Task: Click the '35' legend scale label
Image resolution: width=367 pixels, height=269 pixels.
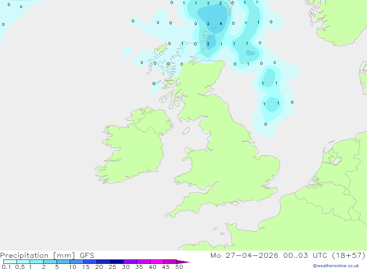Action: [x=139, y=267]
